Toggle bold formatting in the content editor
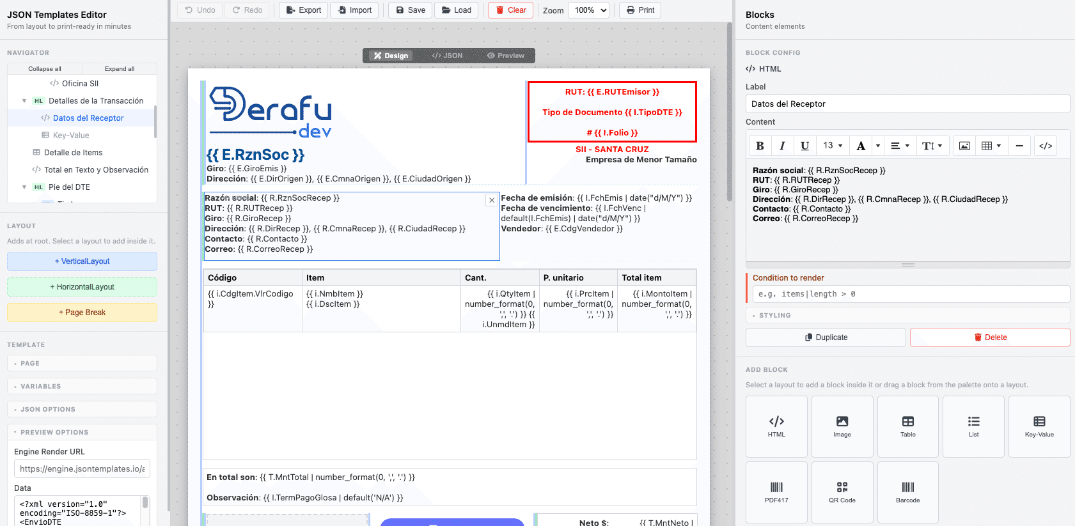Image resolution: width=1075 pixels, height=526 pixels. point(760,146)
